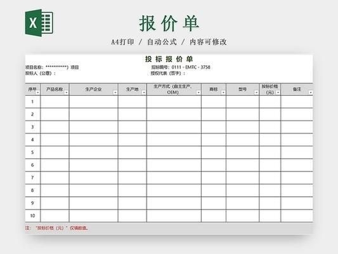Click the 项目名称 field text

(52, 67)
